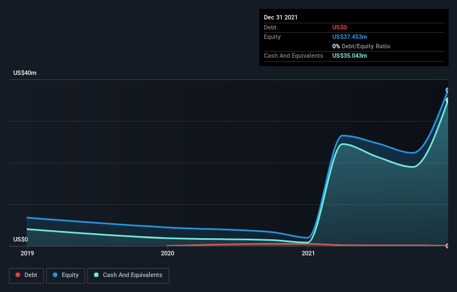
Task: Click the Equity row label in tooltip
Action: coord(272,37)
